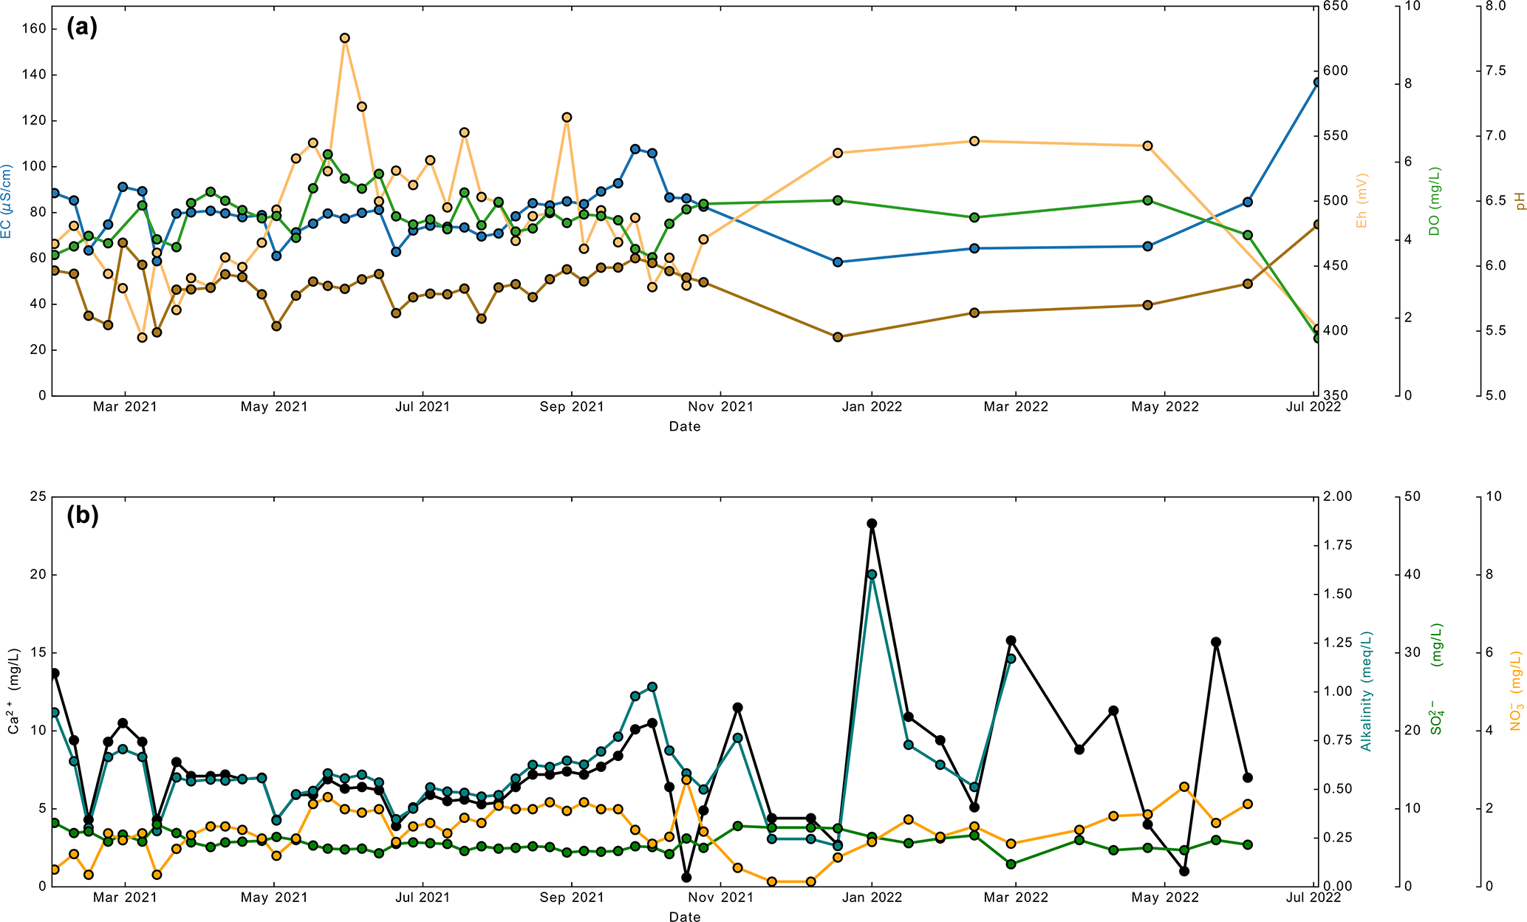
Task: Select the Mar 2021 tick in panel (a)
Action: pyautogui.click(x=125, y=407)
